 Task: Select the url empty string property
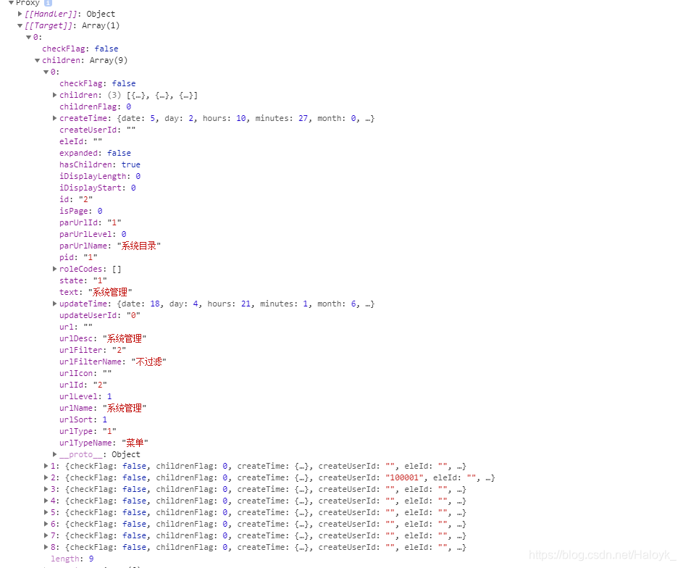[x=76, y=327]
